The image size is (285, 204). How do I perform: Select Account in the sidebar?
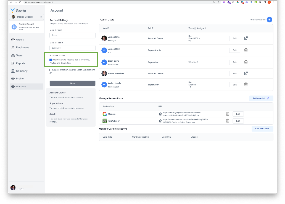26,87
